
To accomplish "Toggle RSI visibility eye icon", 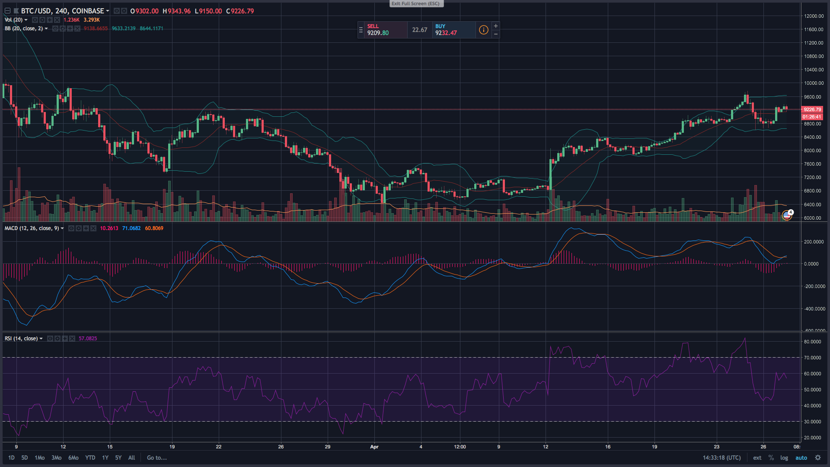I will pos(50,339).
